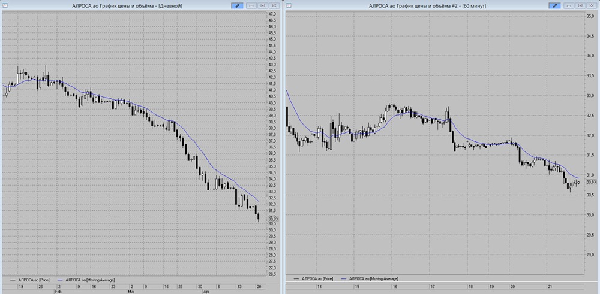This screenshot has height=294, width=600.
Task: Click the Feb month label on the daily time axis
Action: pyautogui.click(x=58, y=292)
